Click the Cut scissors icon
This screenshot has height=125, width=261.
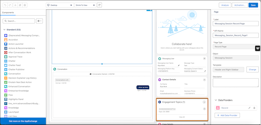click(15, 5)
